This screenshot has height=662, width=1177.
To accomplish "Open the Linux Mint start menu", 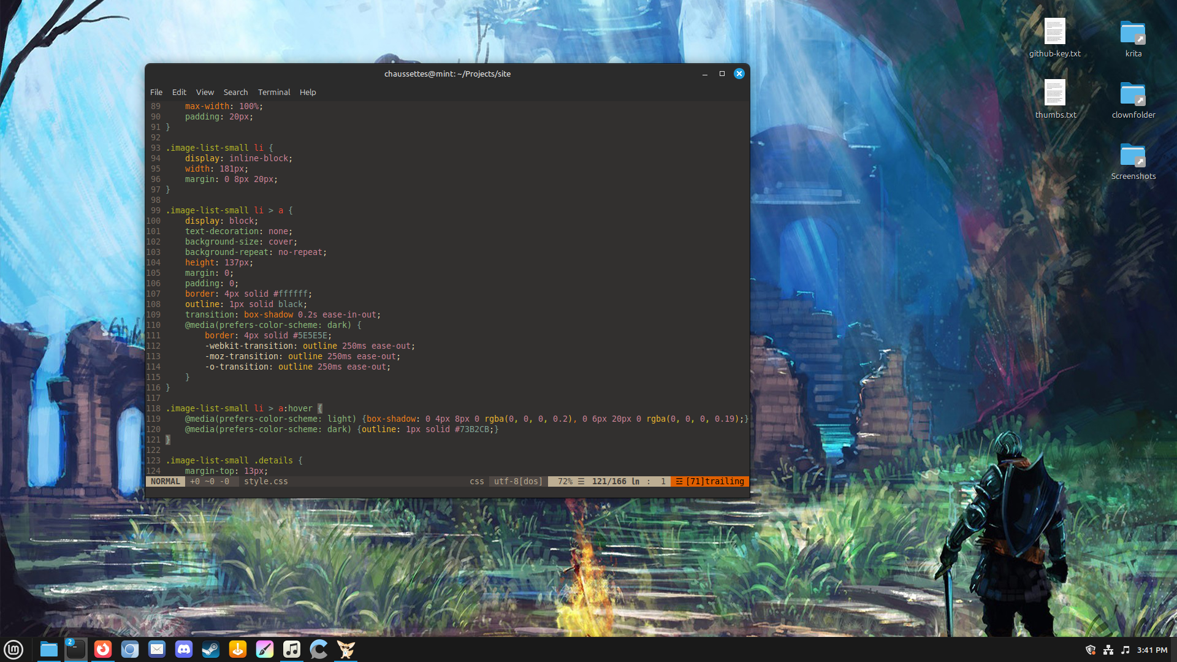I will (13, 649).
